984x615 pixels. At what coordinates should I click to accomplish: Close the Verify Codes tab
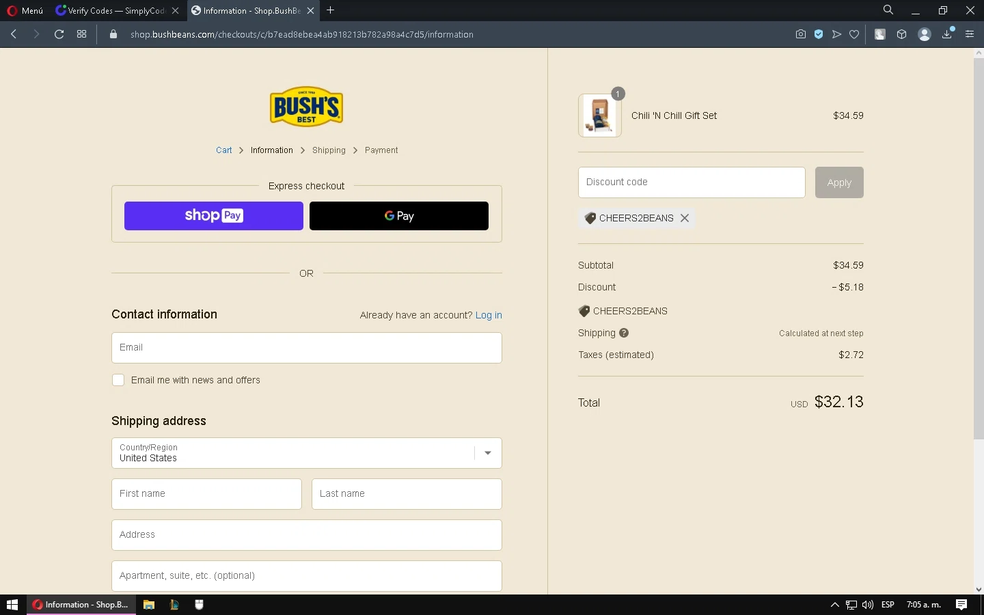click(x=175, y=11)
